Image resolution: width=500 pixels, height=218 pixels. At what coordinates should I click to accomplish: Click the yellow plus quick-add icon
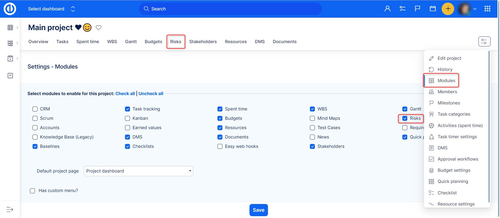[x=448, y=9]
